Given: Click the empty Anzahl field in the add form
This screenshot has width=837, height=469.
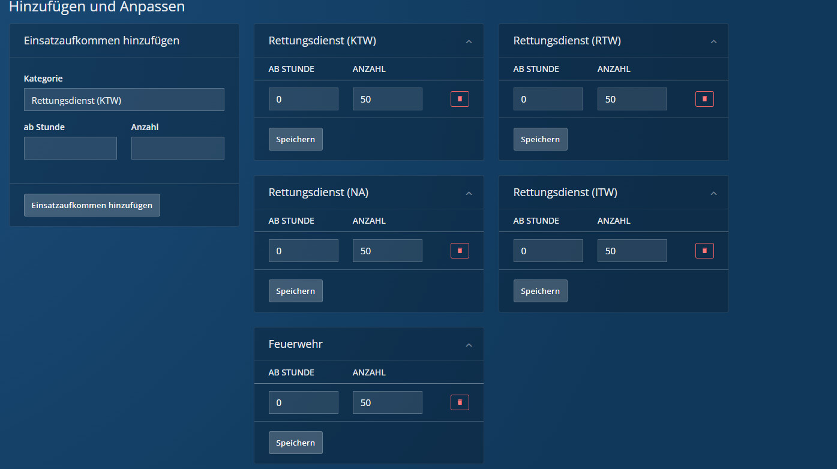Looking at the screenshot, I should pos(178,148).
